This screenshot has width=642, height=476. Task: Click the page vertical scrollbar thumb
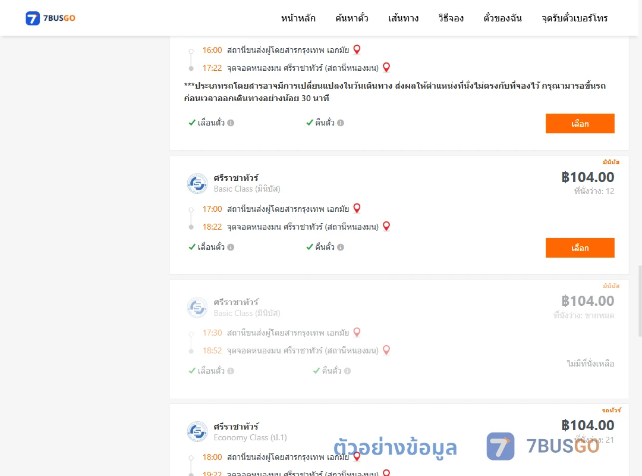(x=640, y=301)
